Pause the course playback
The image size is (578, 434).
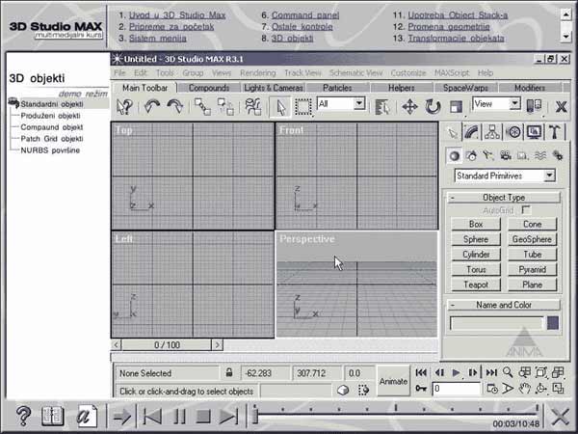(179, 417)
